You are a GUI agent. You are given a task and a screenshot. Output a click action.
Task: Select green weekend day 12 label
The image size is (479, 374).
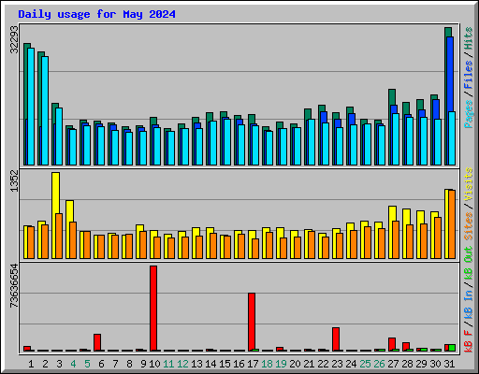(182, 364)
